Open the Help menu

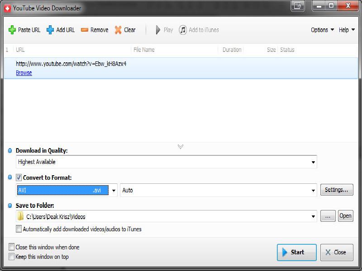tap(347, 30)
